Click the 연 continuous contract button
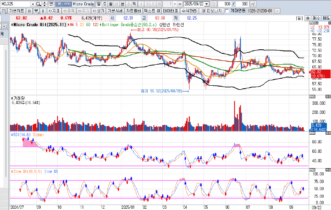 tap(51, 3)
